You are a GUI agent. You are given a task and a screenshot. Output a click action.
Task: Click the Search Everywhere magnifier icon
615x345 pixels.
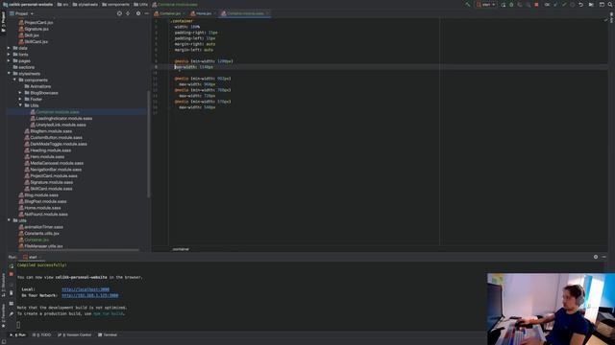click(x=610, y=5)
